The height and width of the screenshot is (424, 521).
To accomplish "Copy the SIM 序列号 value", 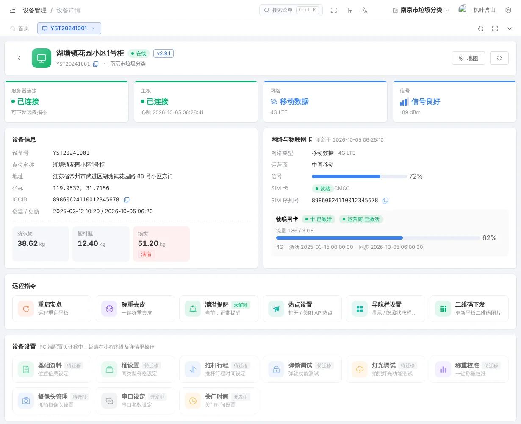I will [385, 201].
